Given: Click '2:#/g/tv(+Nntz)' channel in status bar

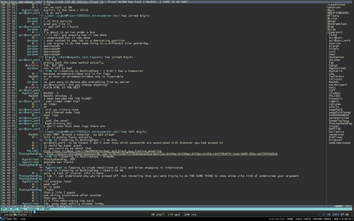Looking at the screenshot, I should (x=32, y=206).
